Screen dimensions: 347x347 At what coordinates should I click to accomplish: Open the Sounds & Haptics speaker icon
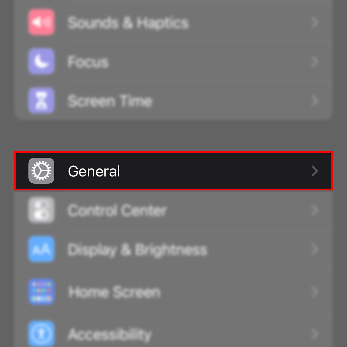[42, 22]
